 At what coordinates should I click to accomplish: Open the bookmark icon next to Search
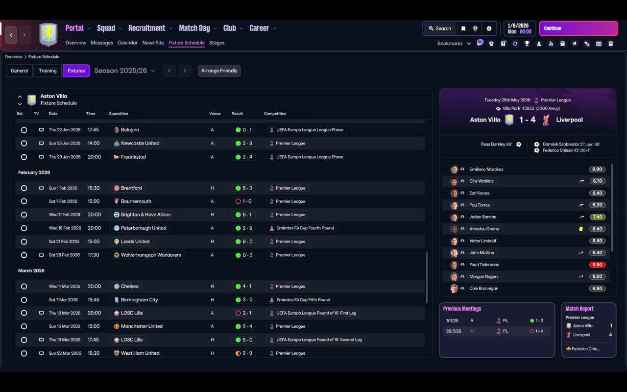pos(463,28)
